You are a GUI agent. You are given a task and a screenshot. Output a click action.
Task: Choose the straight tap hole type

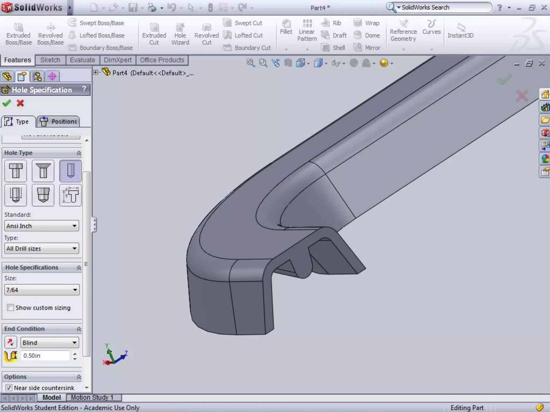pos(16,195)
